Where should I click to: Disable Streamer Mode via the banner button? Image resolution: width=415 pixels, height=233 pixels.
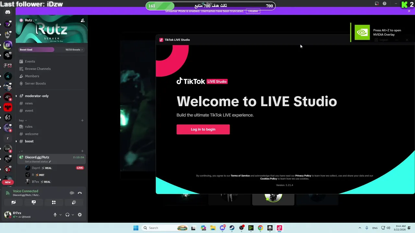253,11
